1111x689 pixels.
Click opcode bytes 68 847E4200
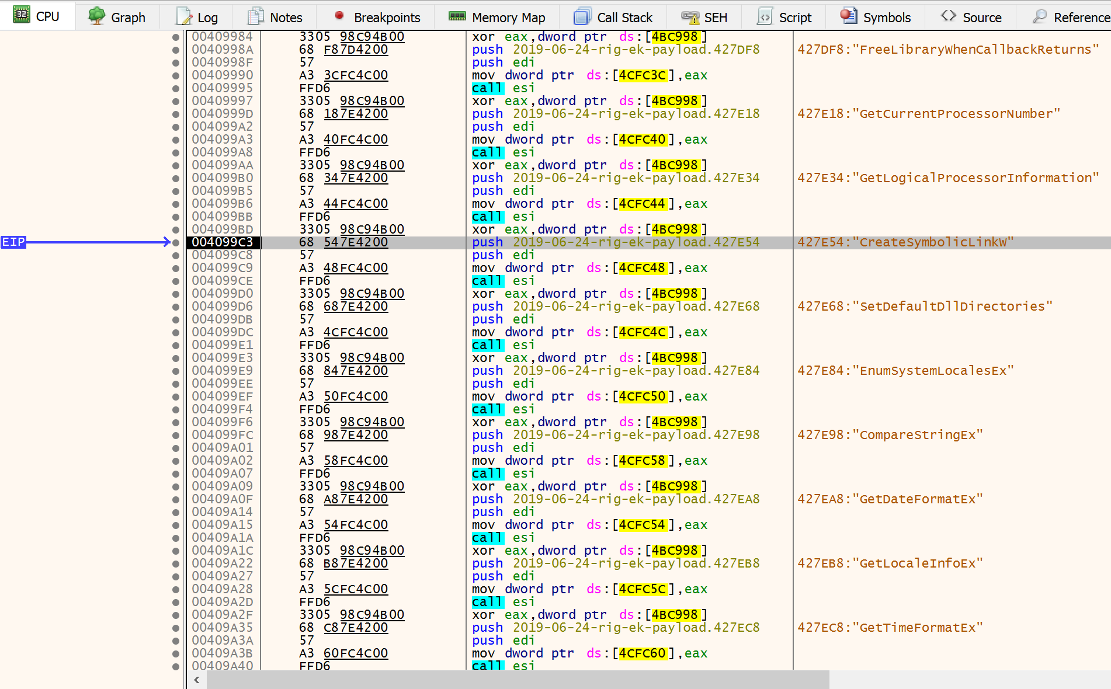coord(343,371)
